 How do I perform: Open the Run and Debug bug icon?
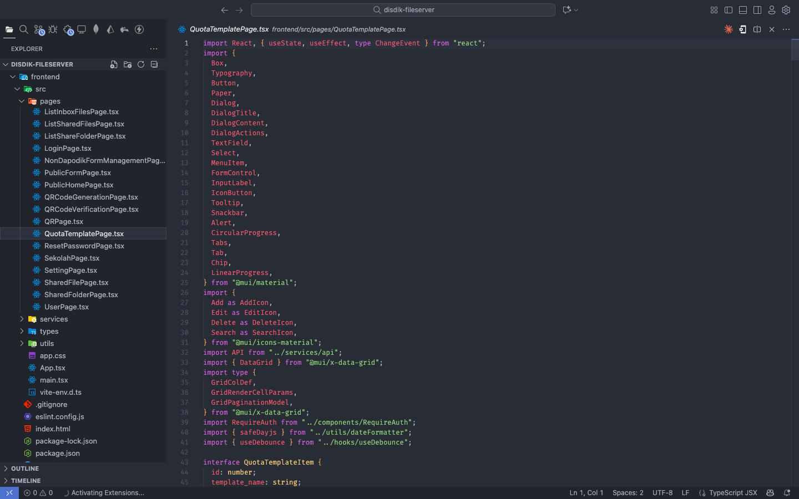click(x=53, y=29)
